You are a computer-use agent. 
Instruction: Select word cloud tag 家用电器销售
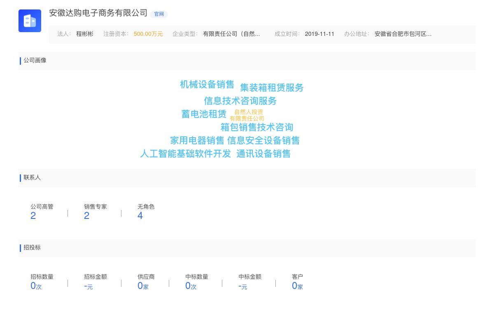click(197, 141)
